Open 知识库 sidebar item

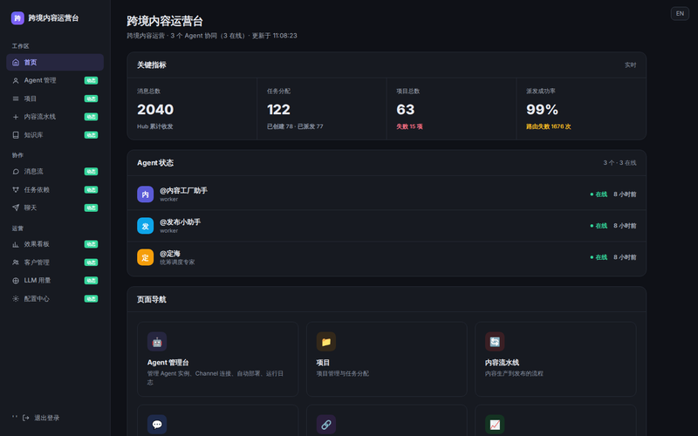[55, 135]
